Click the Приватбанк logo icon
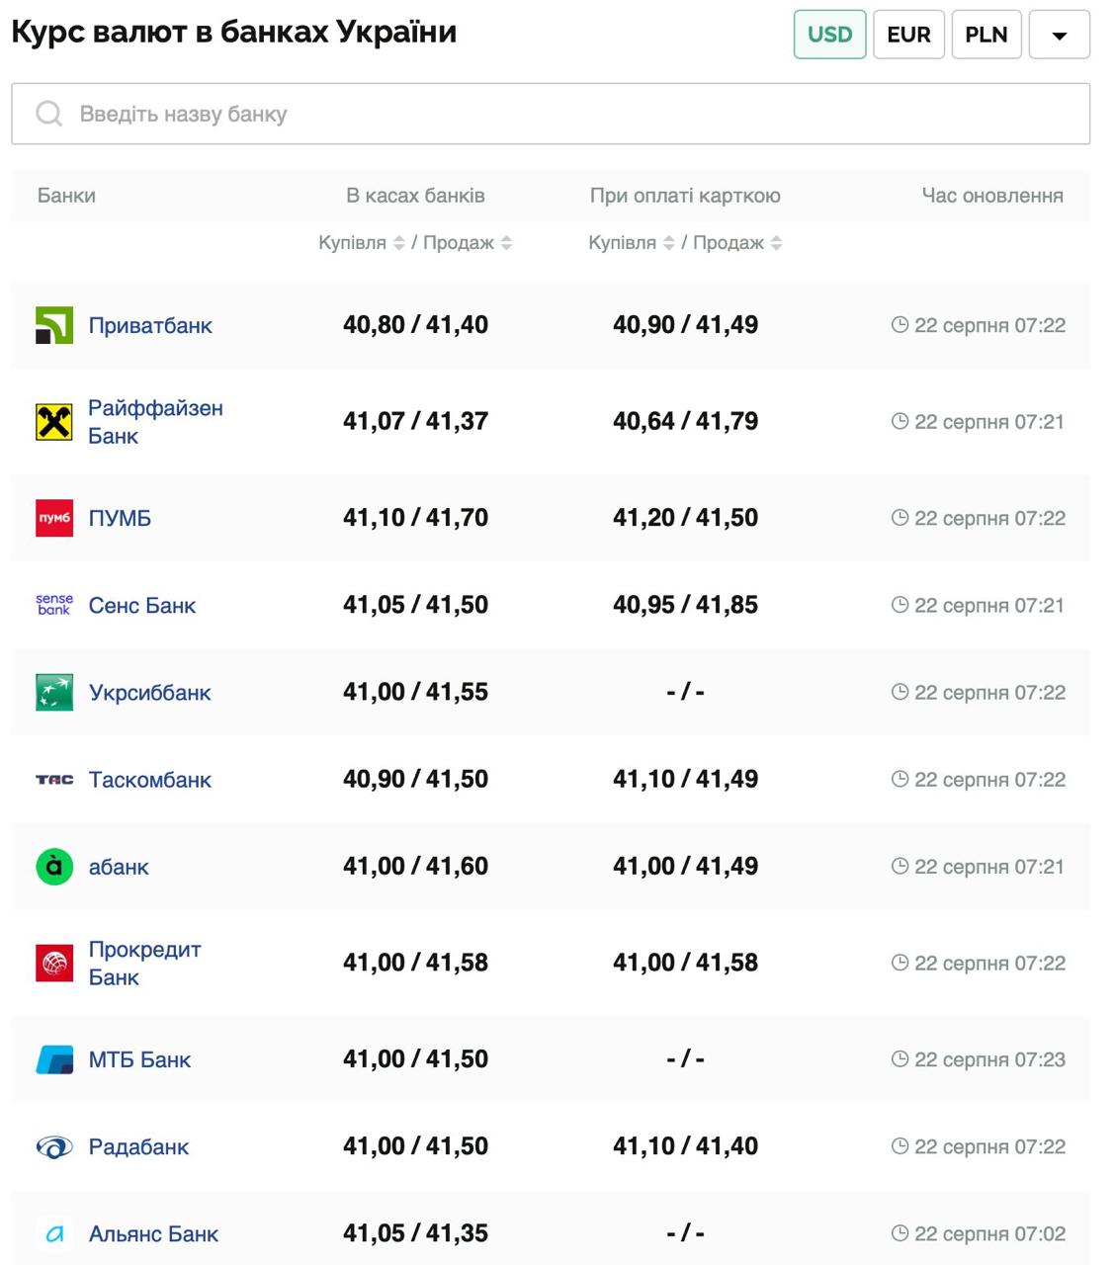 pyautogui.click(x=54, y=325)
